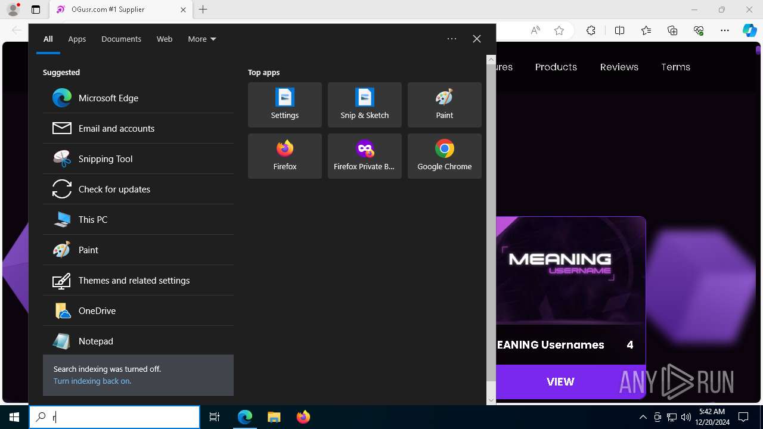Open Task View on the taskbar

[x=215, y=417]
